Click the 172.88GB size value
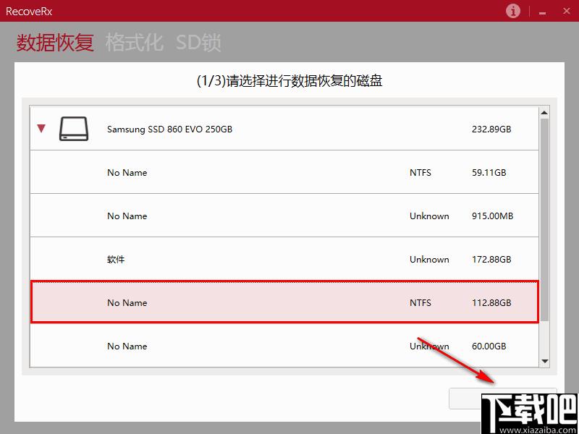 point(491,260)
